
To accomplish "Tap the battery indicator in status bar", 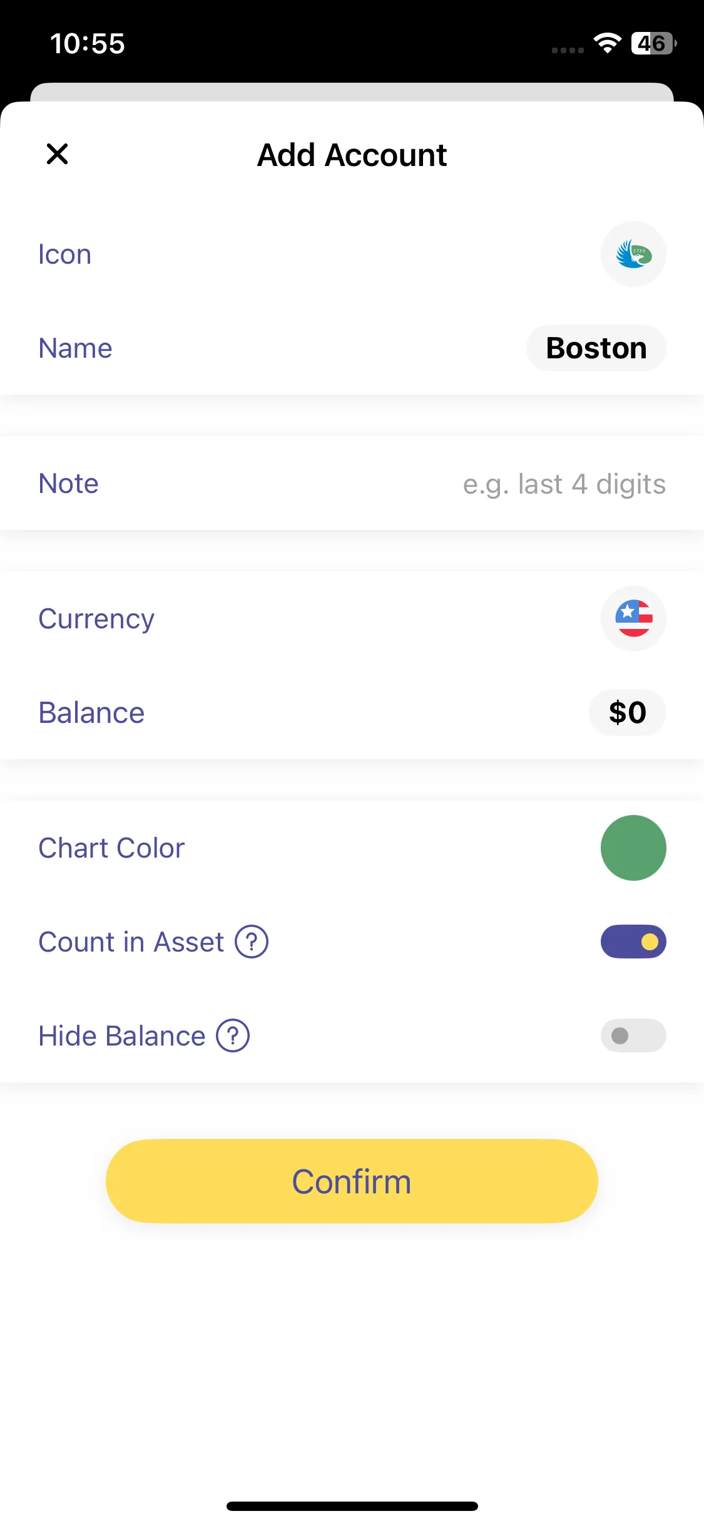I will [x=653, y=43].
